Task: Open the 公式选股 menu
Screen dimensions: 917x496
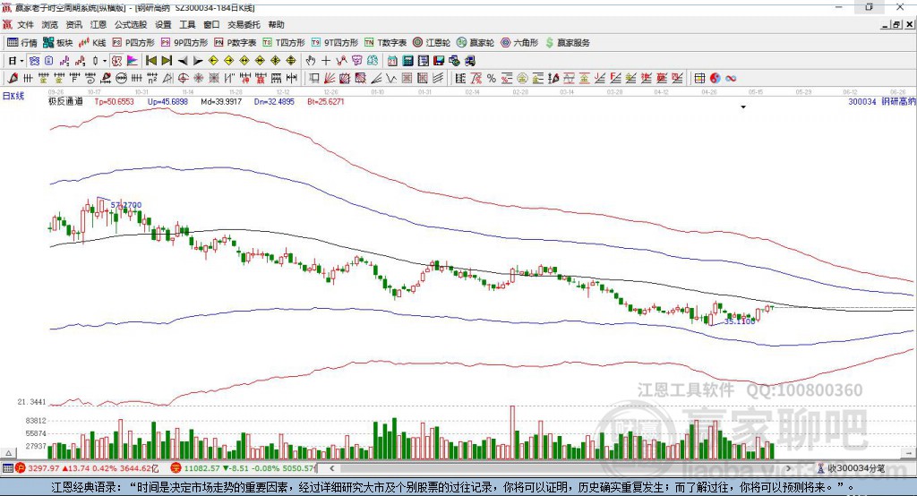Action: pos(131,24)
